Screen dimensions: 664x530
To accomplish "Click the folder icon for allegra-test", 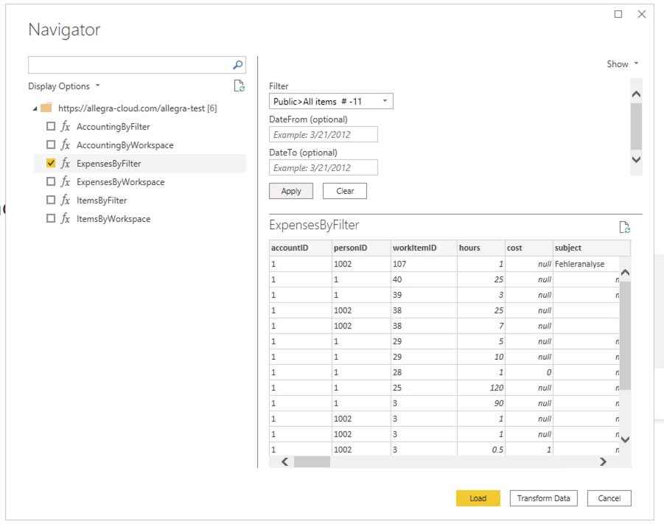I will click(46, 108).
